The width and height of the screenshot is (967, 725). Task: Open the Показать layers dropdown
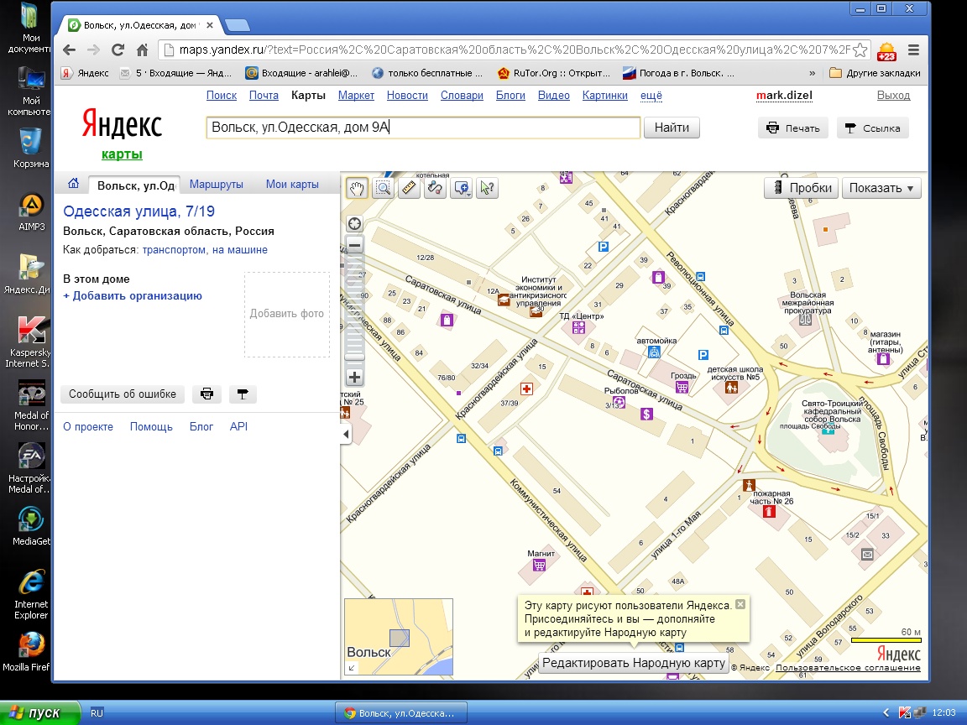coord(881,188)
